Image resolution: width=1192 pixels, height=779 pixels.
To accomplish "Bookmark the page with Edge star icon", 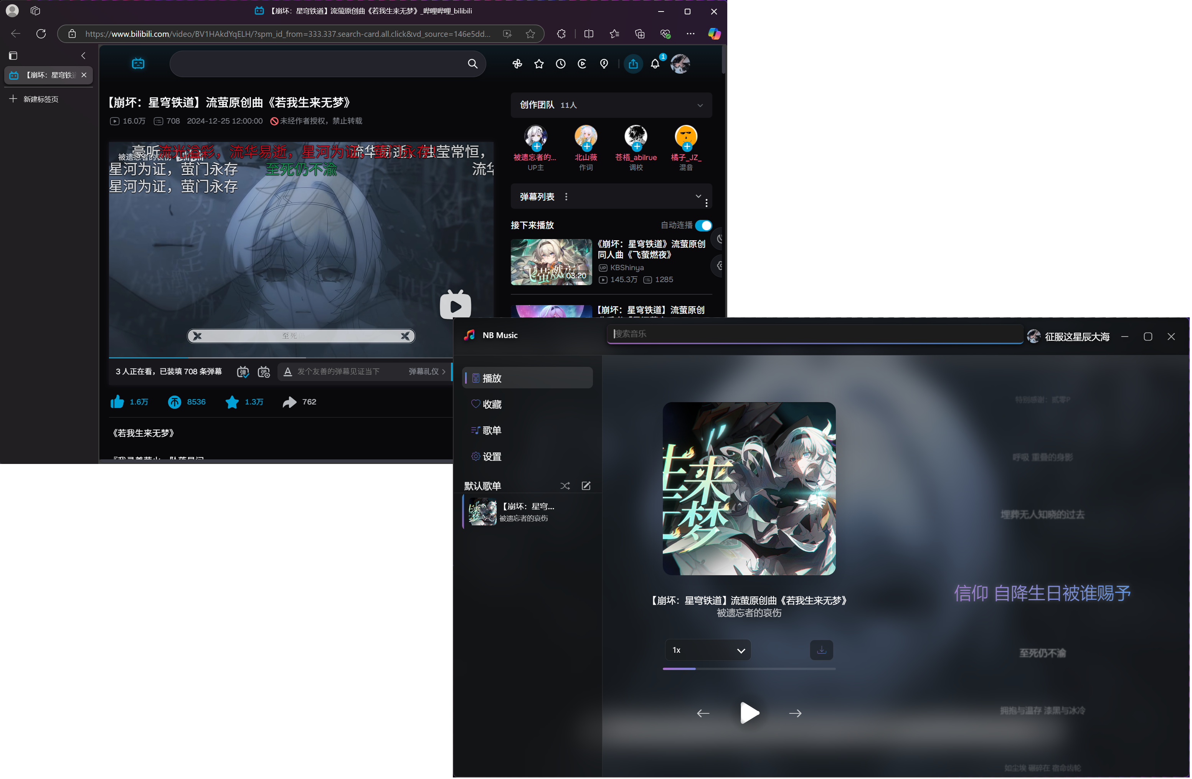I will tap(531, 33).
